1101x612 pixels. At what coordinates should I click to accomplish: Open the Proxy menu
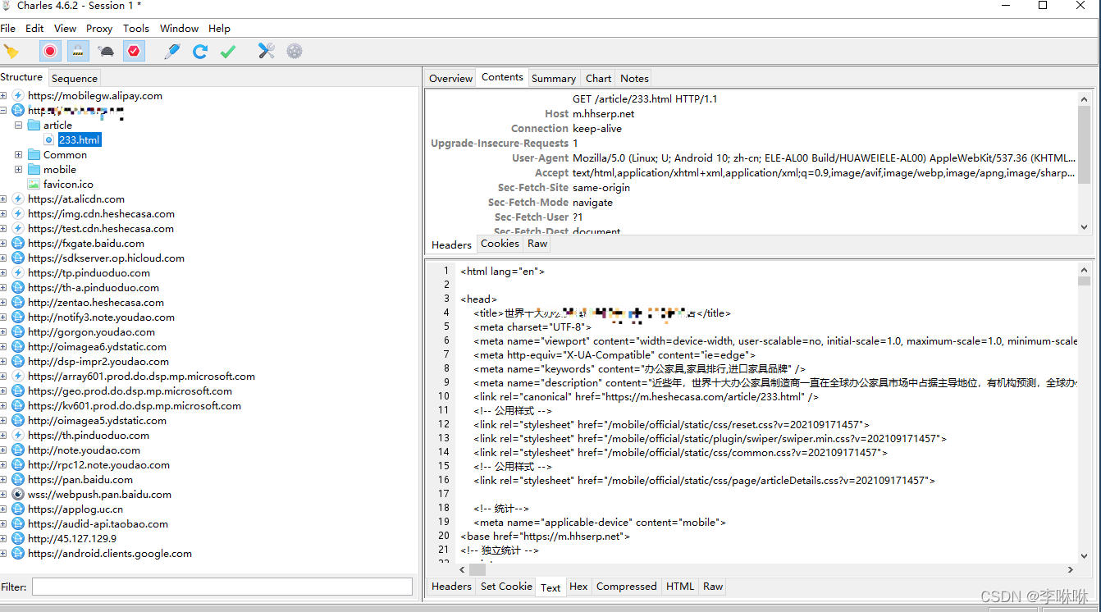point(99,28)
